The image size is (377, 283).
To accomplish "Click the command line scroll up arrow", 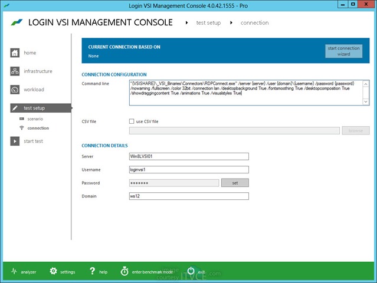I will click(366, 84).
